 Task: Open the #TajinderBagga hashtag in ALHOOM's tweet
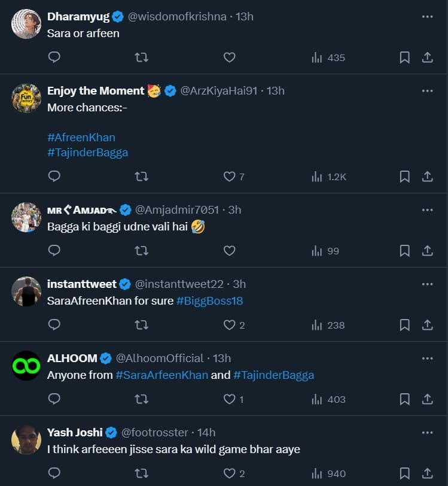tap(273, 375)
